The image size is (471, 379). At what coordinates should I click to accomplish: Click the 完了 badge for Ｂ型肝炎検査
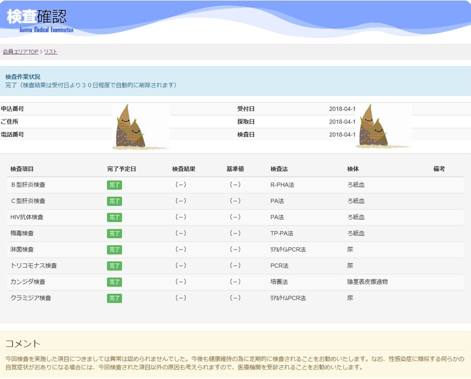pos(114,185)
